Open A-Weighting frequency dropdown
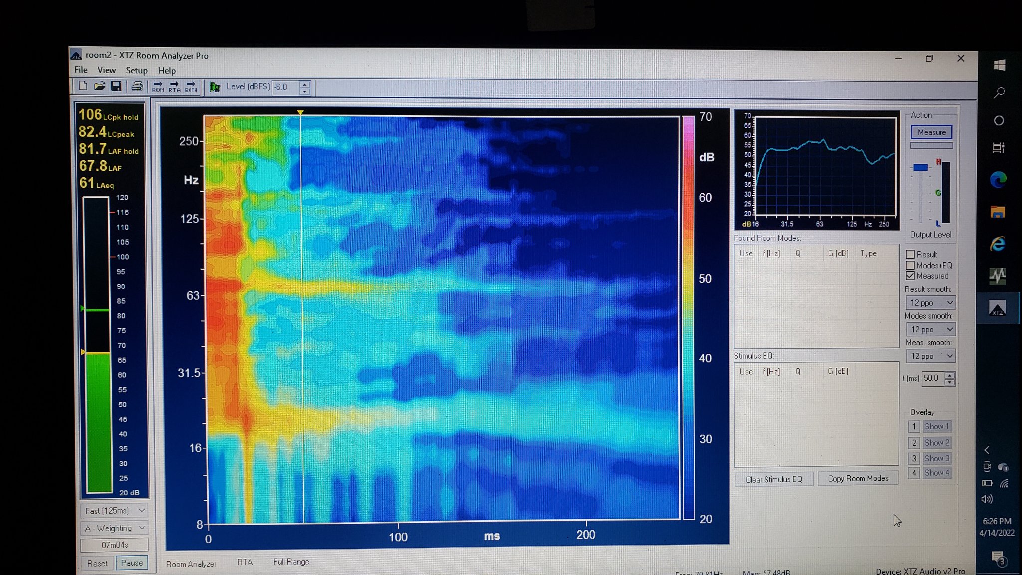This screenshot has width=1022, height=575. [x=114, y=528]
